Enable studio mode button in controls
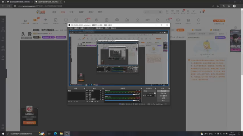The height and width of the screenshot is (136, 243). click(163, 96)
